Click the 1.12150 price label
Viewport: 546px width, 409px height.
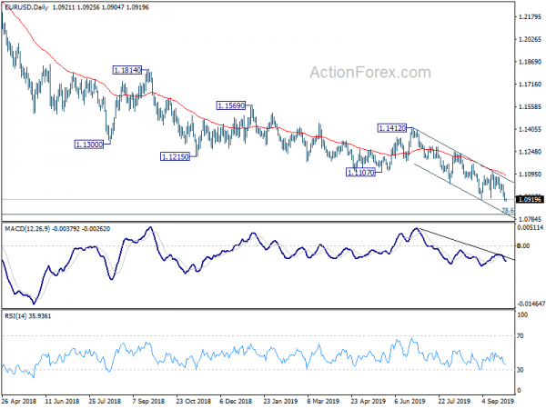175,157
